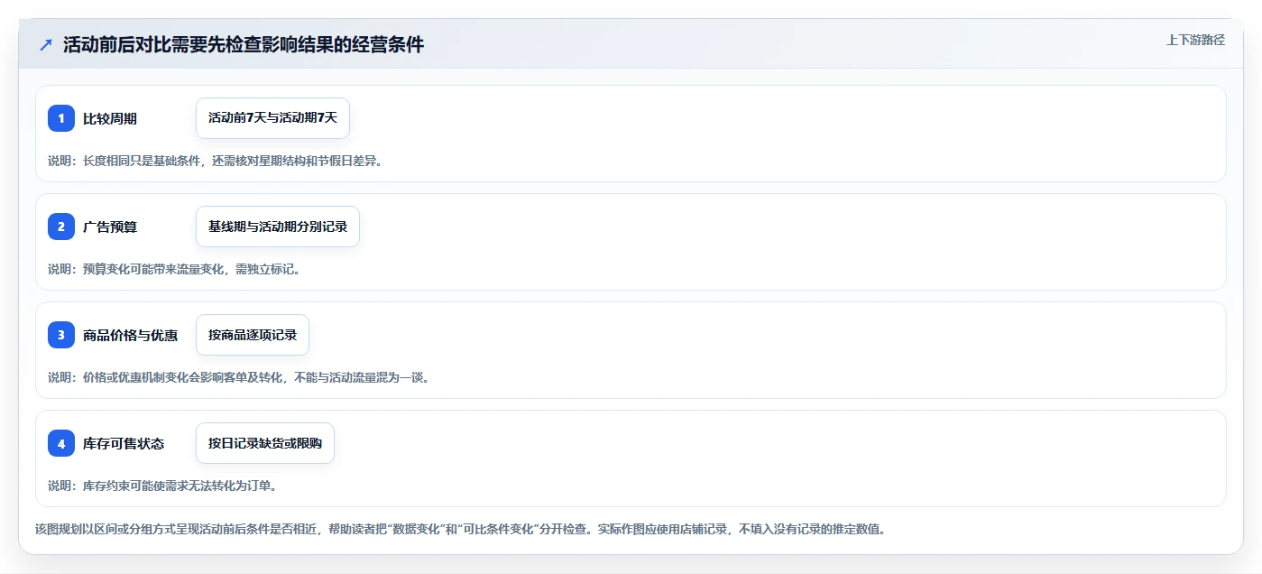Click the 基线期与活动期分别记录 chip
The image size is (1262, 574).
coord(278,227)
